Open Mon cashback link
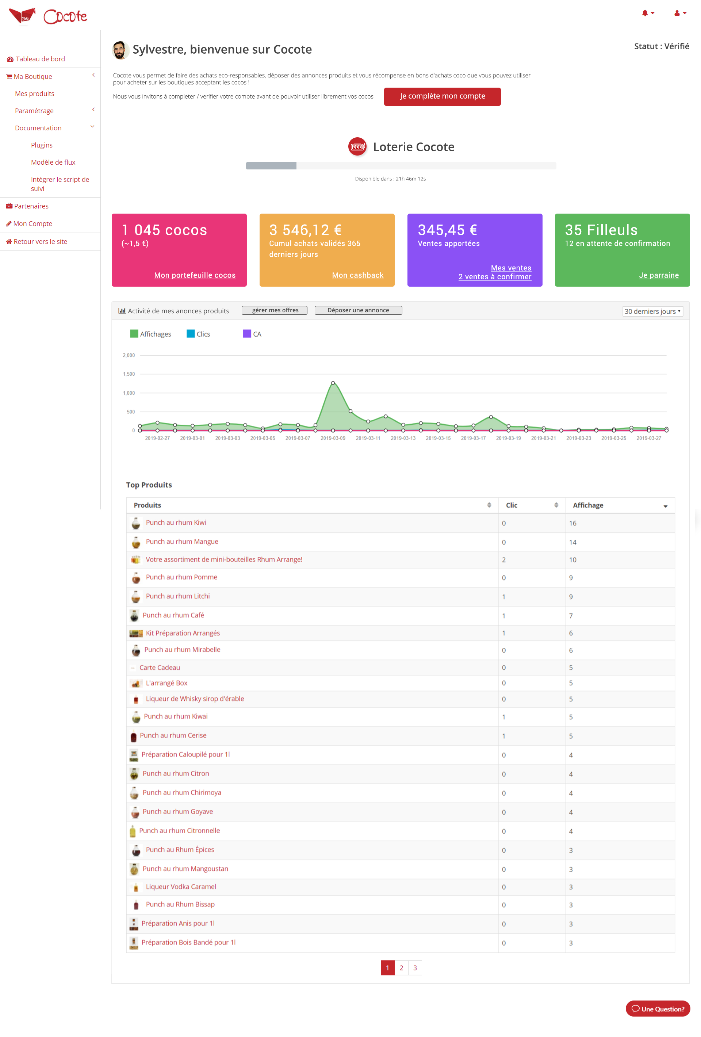This screenshot has height=1037, width=701. tap(357, 275)
